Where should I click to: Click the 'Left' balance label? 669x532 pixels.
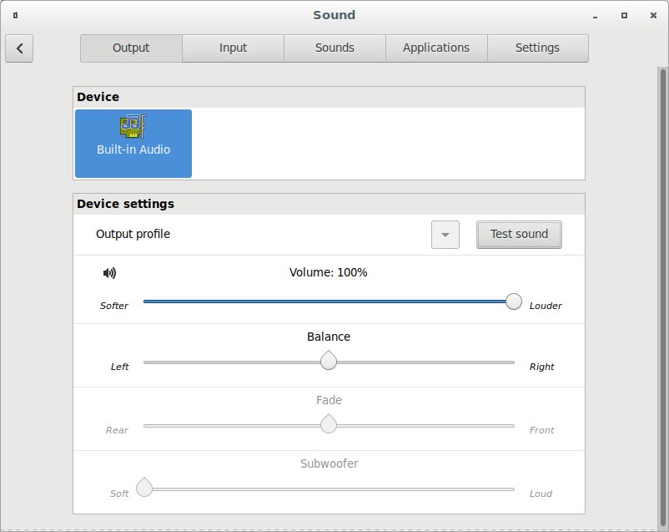pyautogui.click(x=120, y=367)
